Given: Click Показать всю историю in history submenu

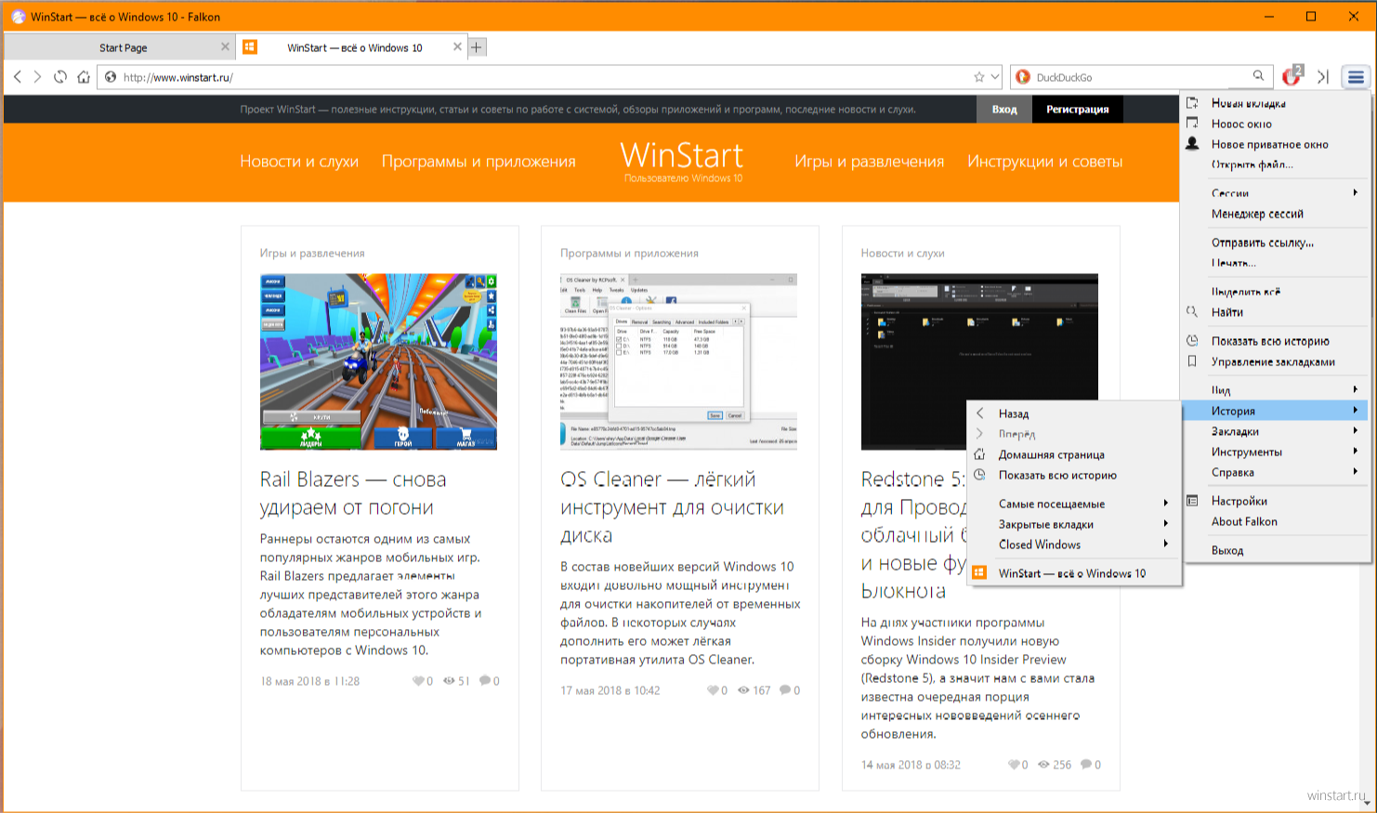Looking at the screenshot, I should [x=1074, y=475].
